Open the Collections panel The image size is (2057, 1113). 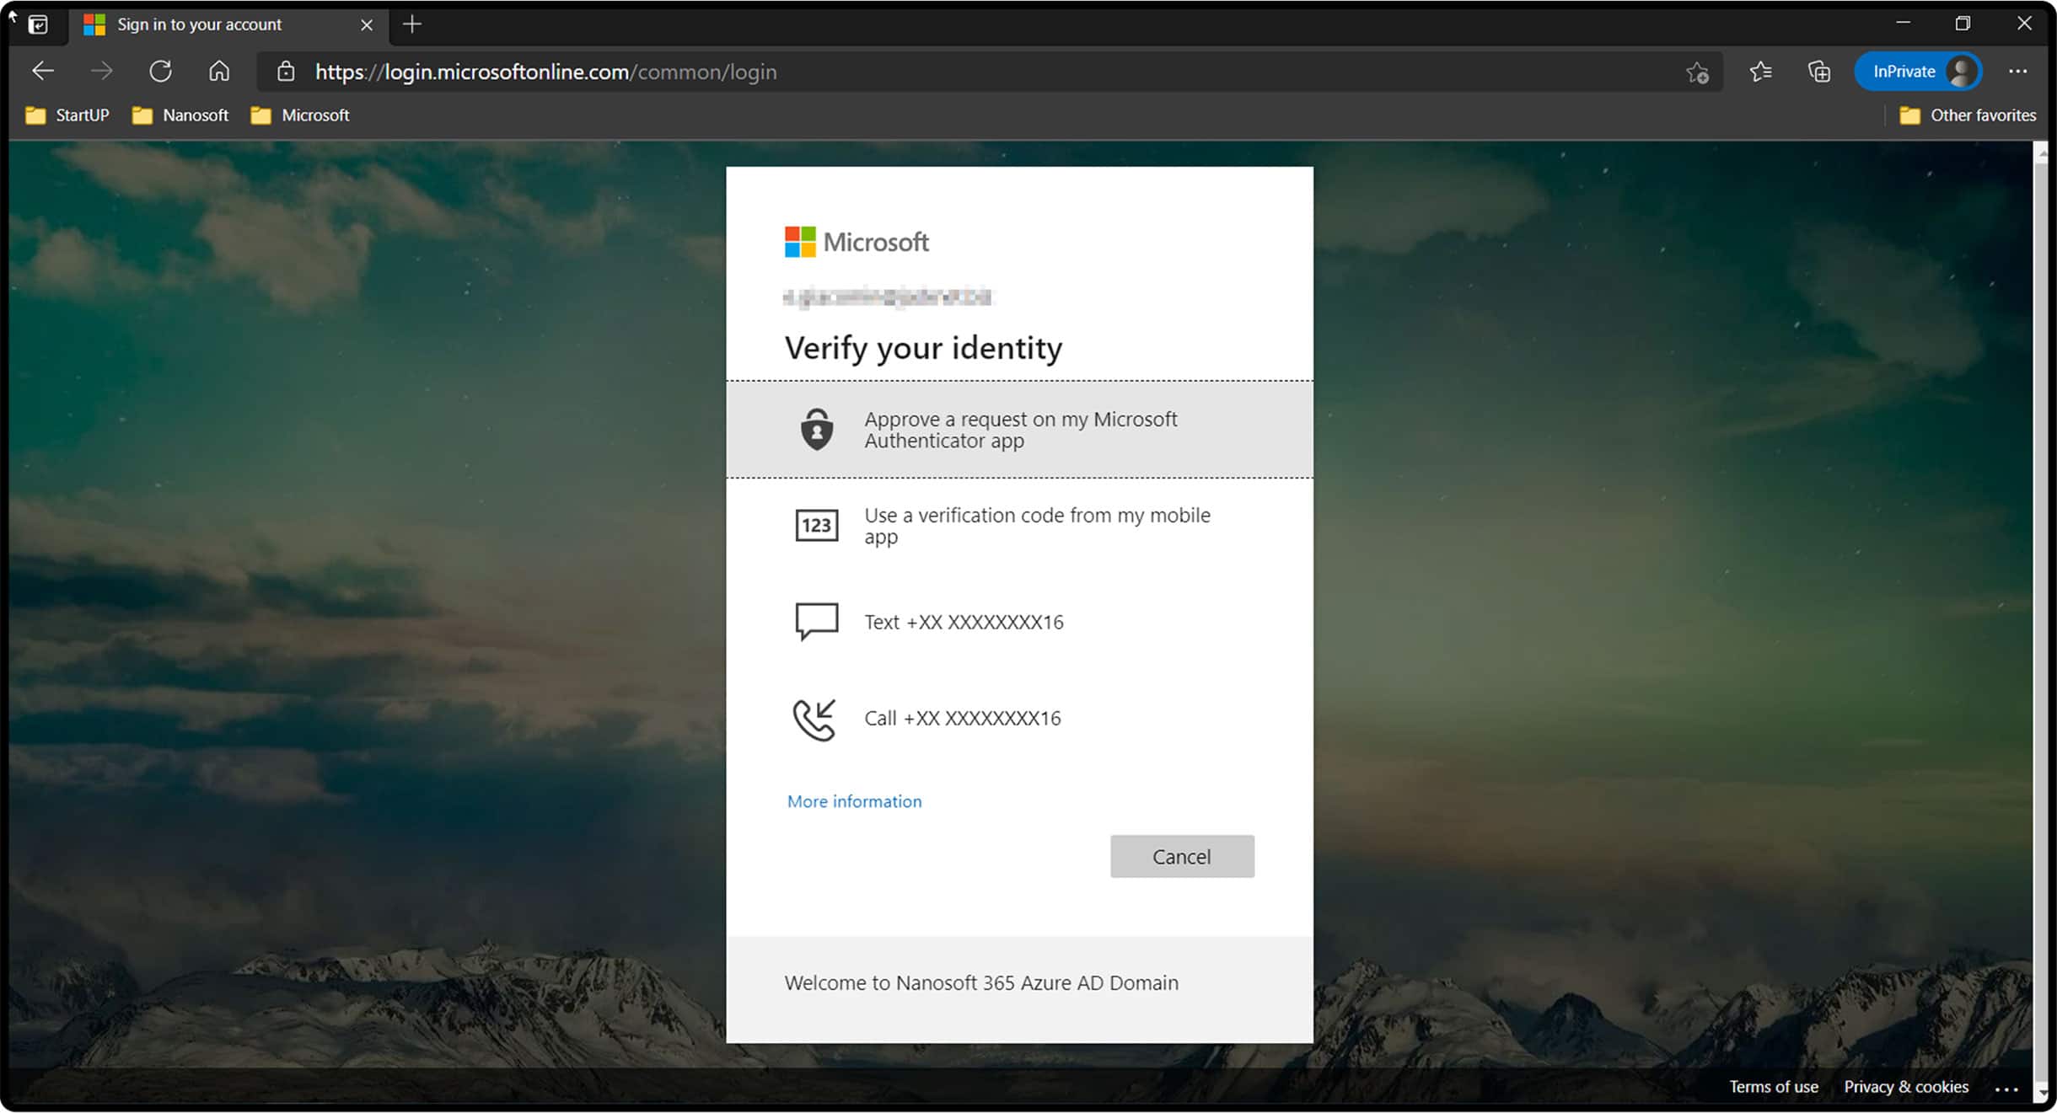click(1818, 72)
